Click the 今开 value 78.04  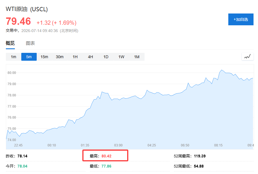point(22,166)
